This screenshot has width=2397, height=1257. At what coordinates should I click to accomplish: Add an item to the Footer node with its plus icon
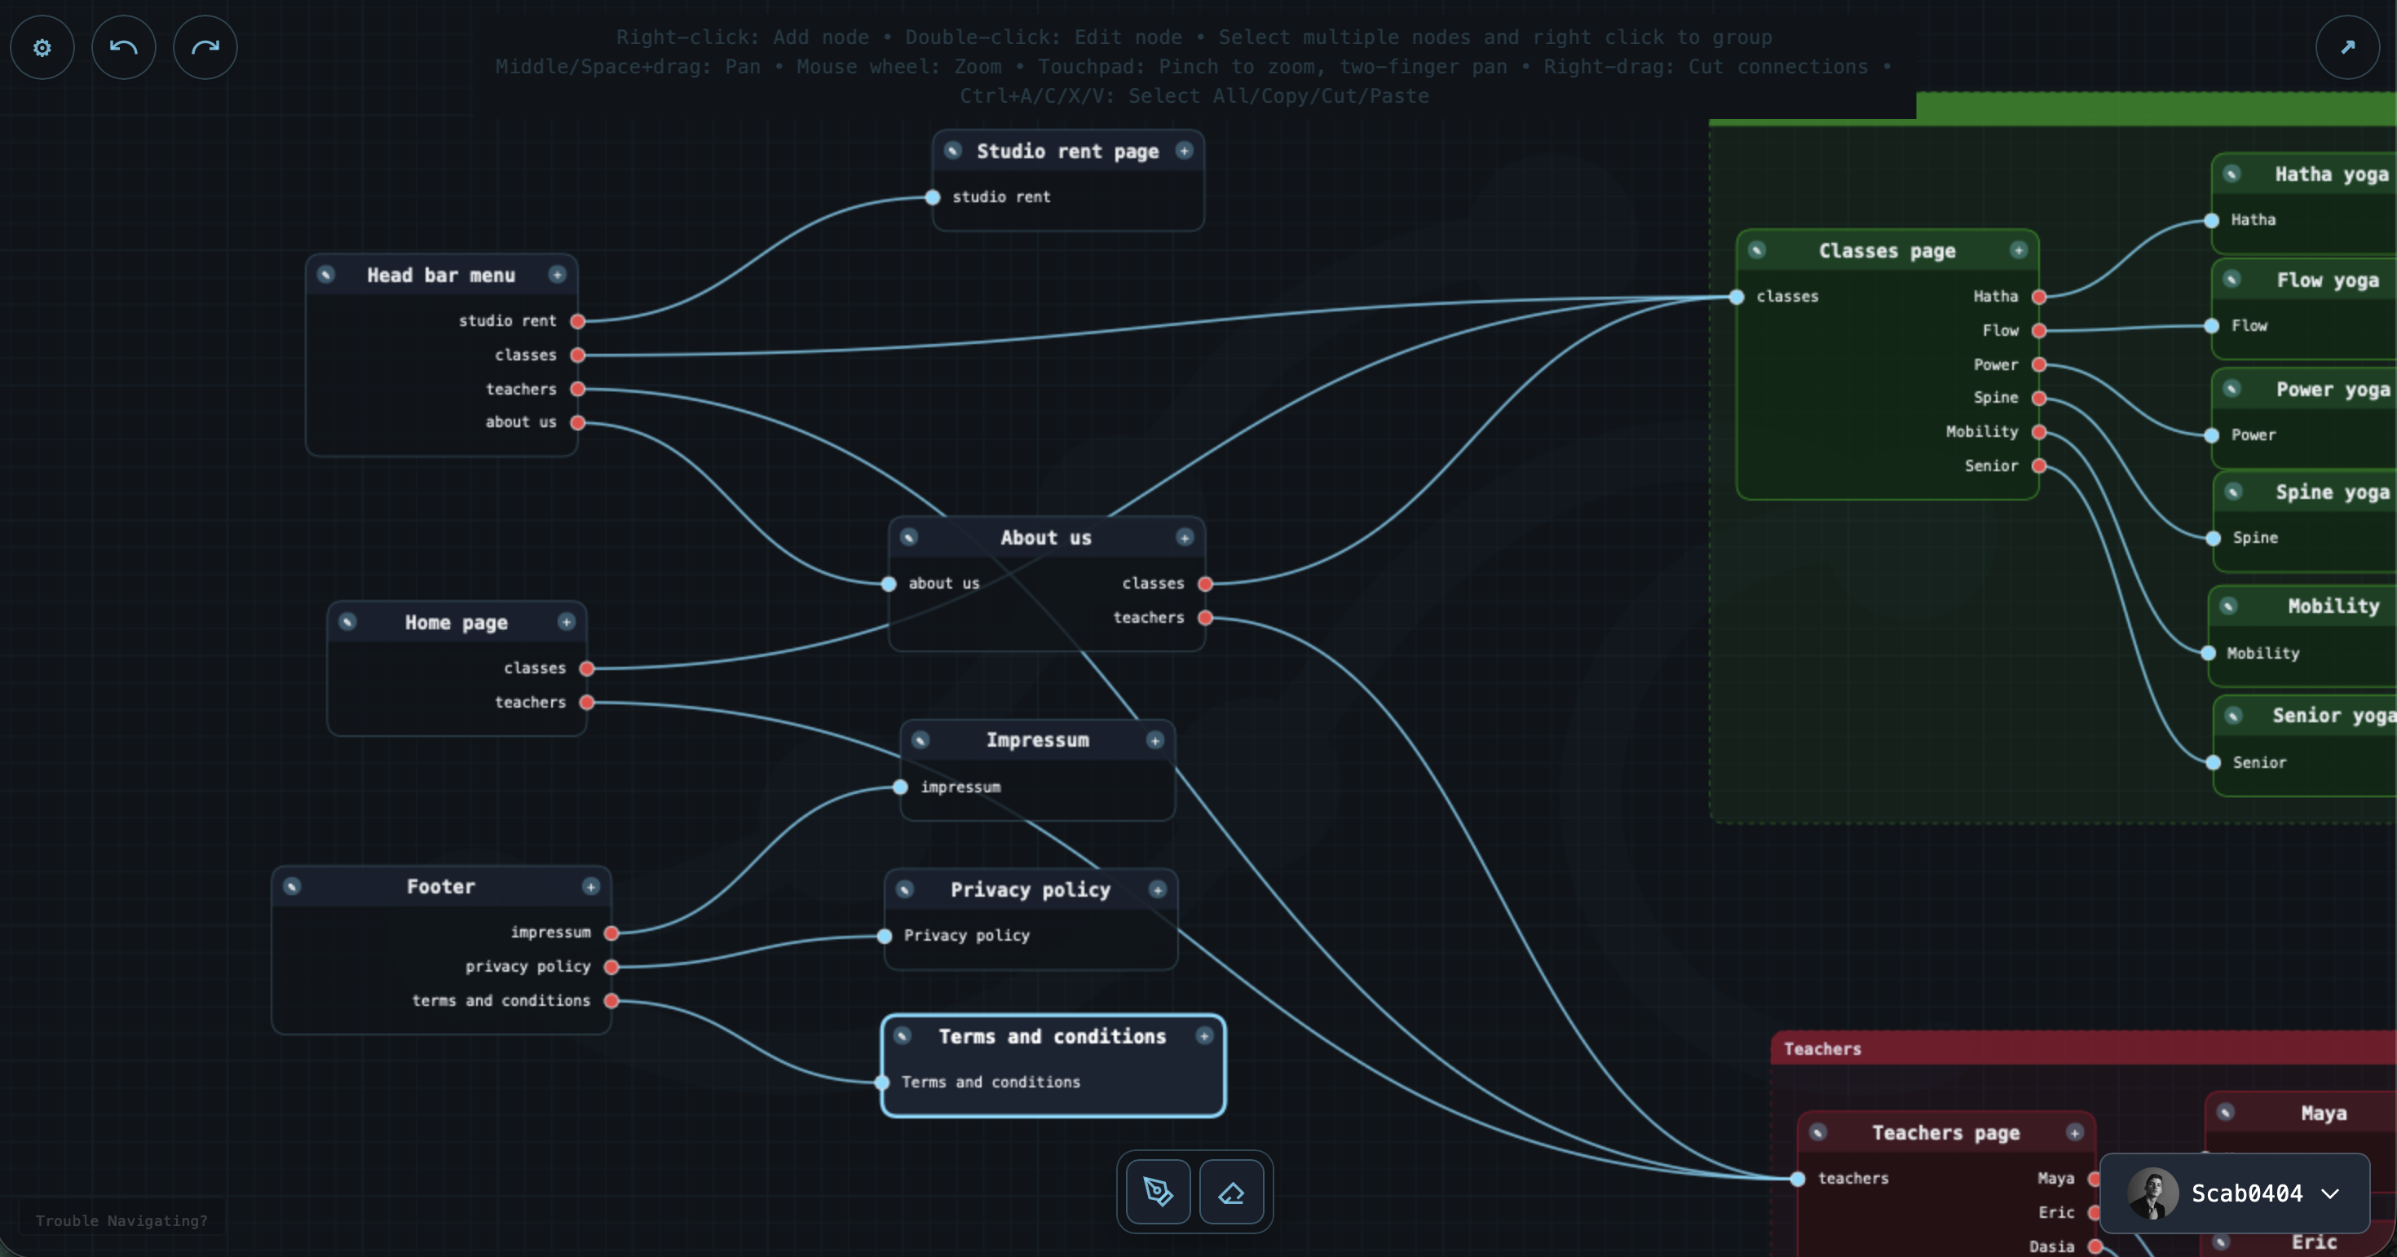click(592, 887)
